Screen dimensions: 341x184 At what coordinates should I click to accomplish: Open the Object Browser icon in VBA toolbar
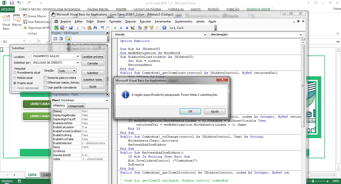point(151,28)
